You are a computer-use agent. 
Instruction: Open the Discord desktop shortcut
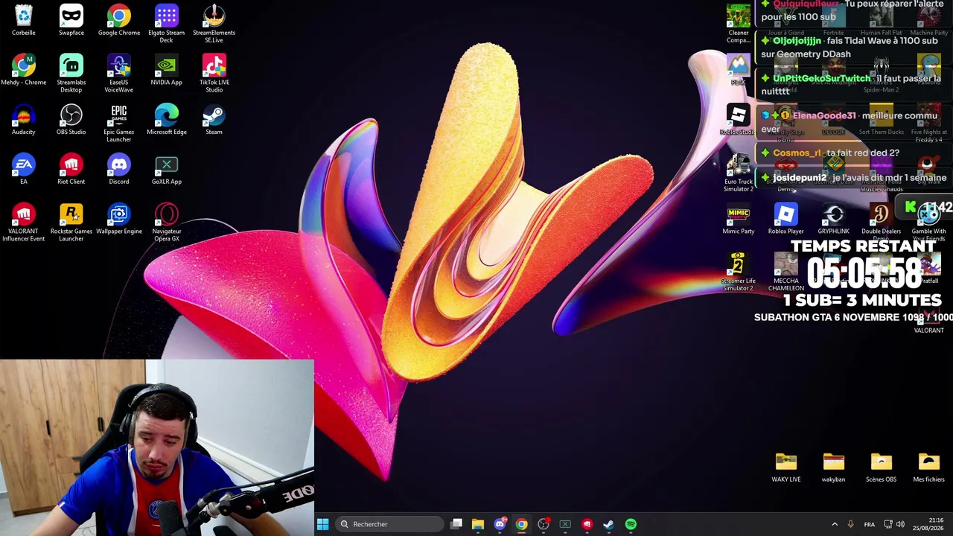coord(119,169)
